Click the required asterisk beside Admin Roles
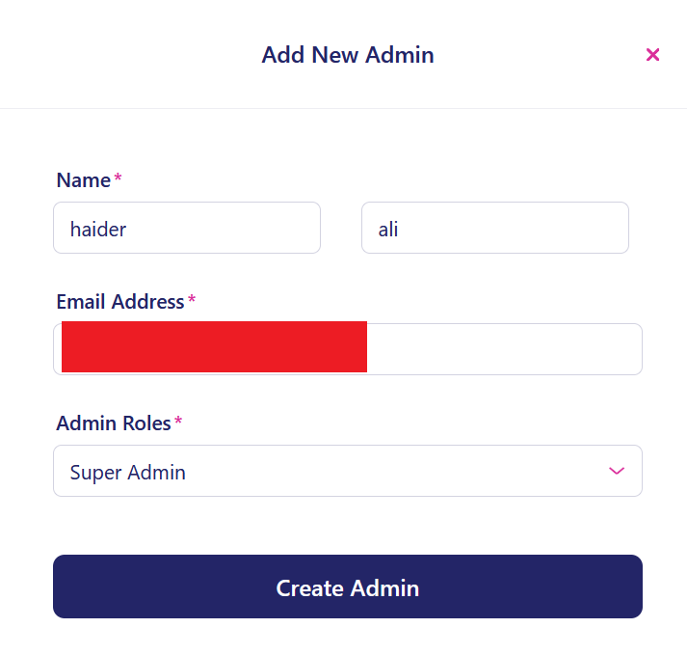 [178, 423]
